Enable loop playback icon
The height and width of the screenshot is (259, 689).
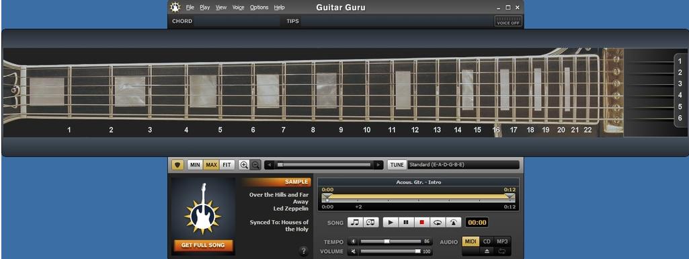[x=437, y=222]
